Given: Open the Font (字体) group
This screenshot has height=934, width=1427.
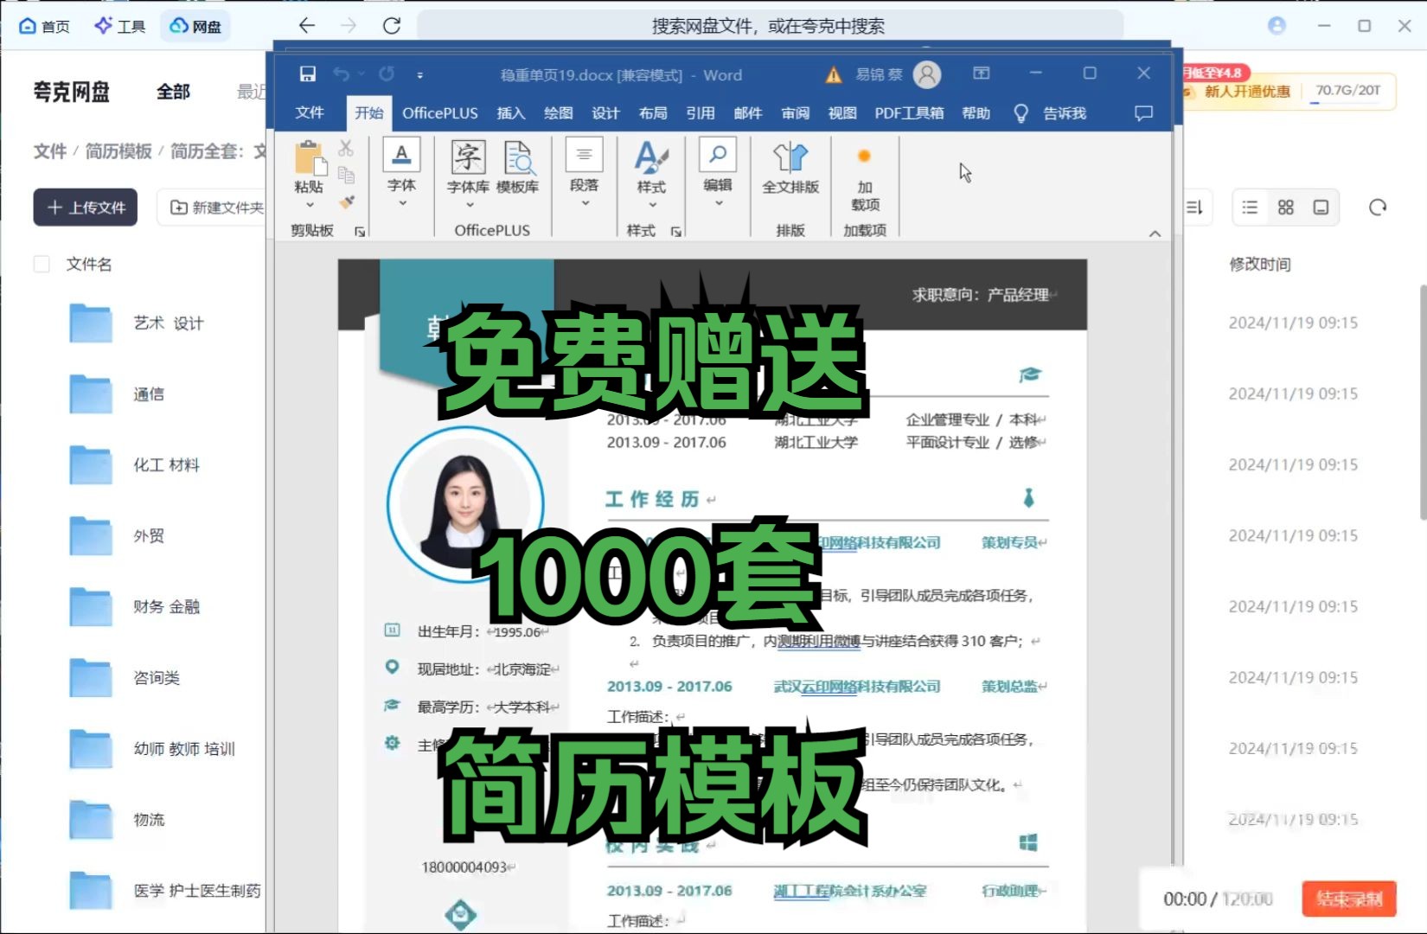Looking at the screenshot, I should pos(401,171).
